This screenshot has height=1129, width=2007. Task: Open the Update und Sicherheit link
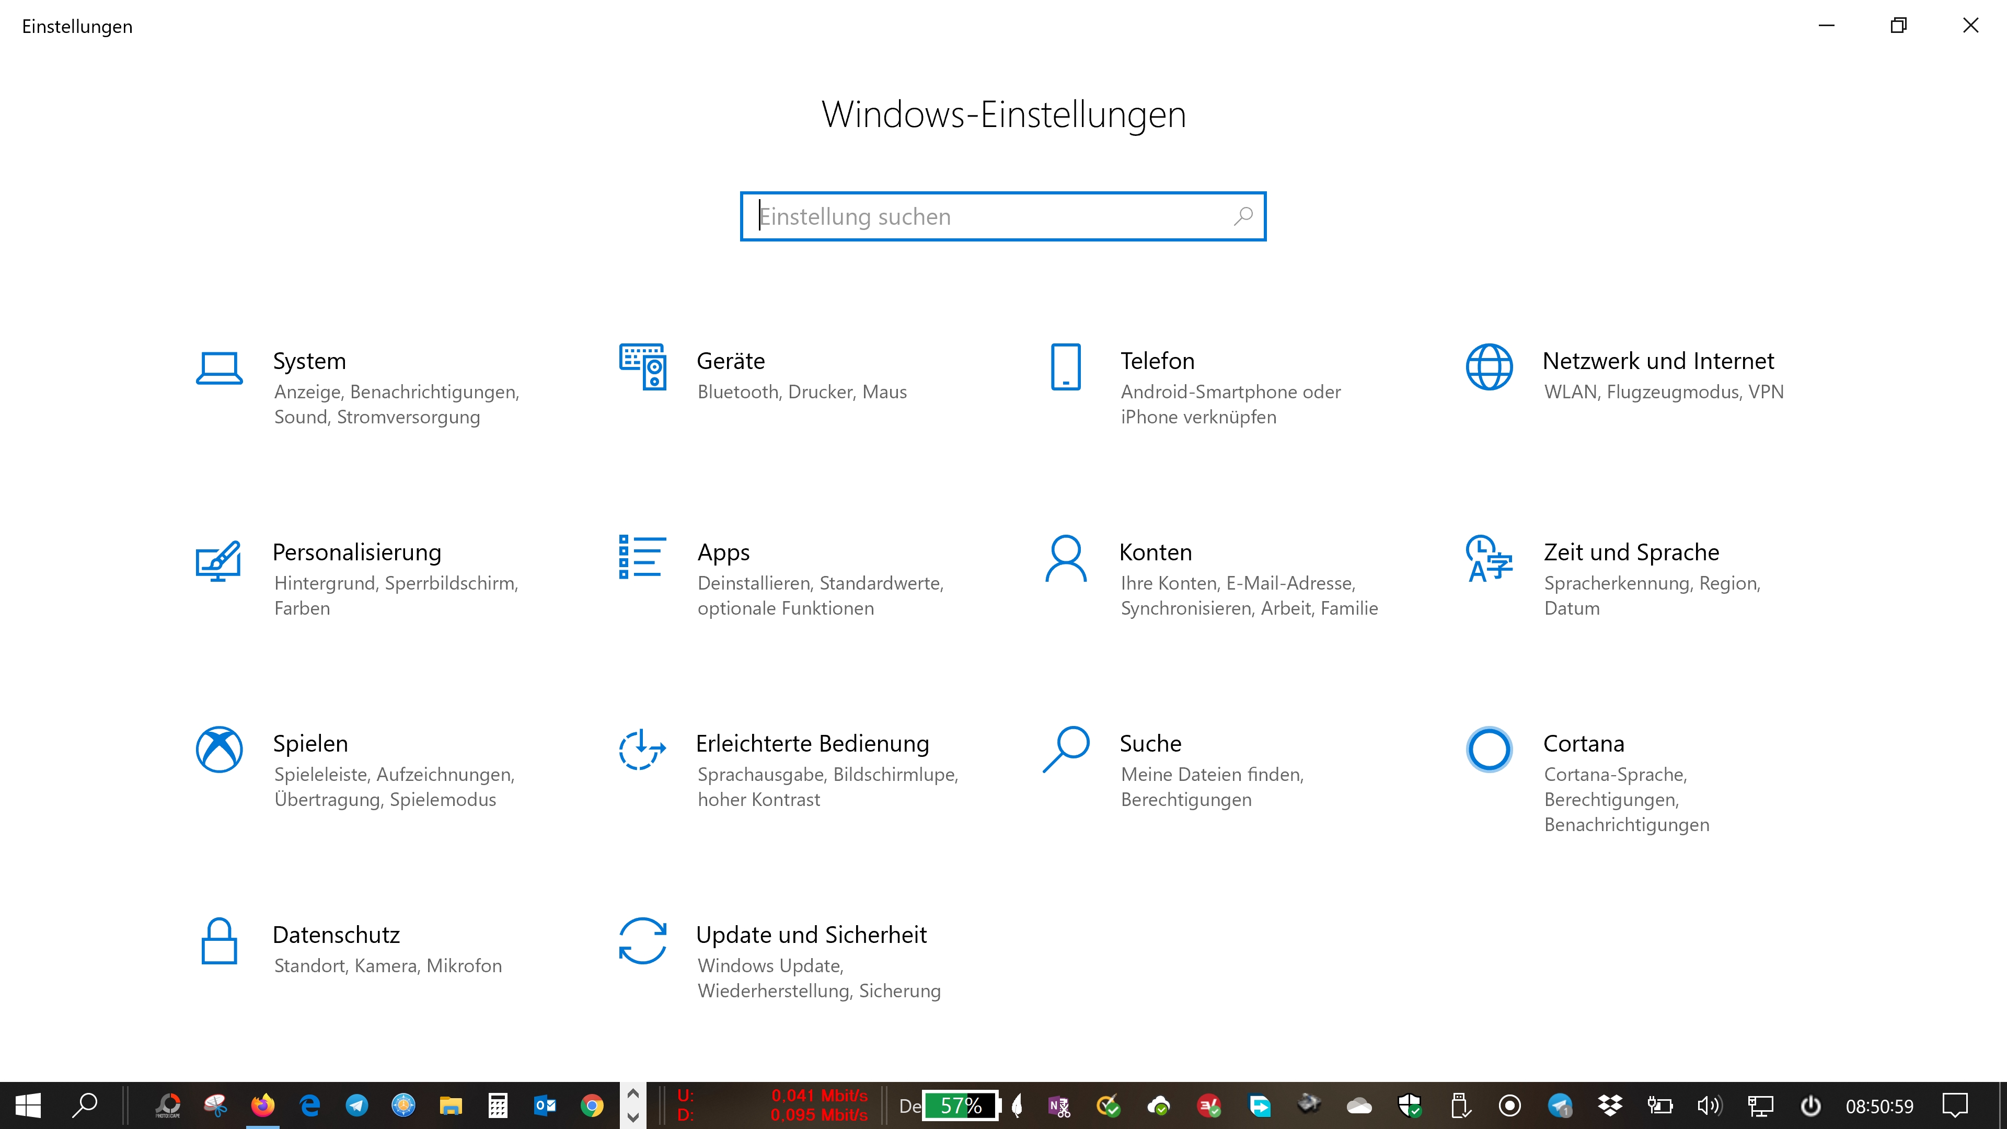pos(810,934)
